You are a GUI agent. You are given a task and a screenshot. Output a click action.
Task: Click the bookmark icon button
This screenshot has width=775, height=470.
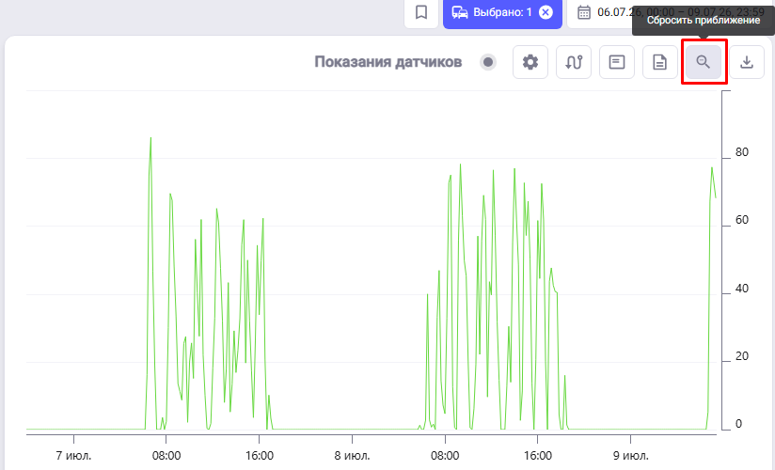click(421, 13)
